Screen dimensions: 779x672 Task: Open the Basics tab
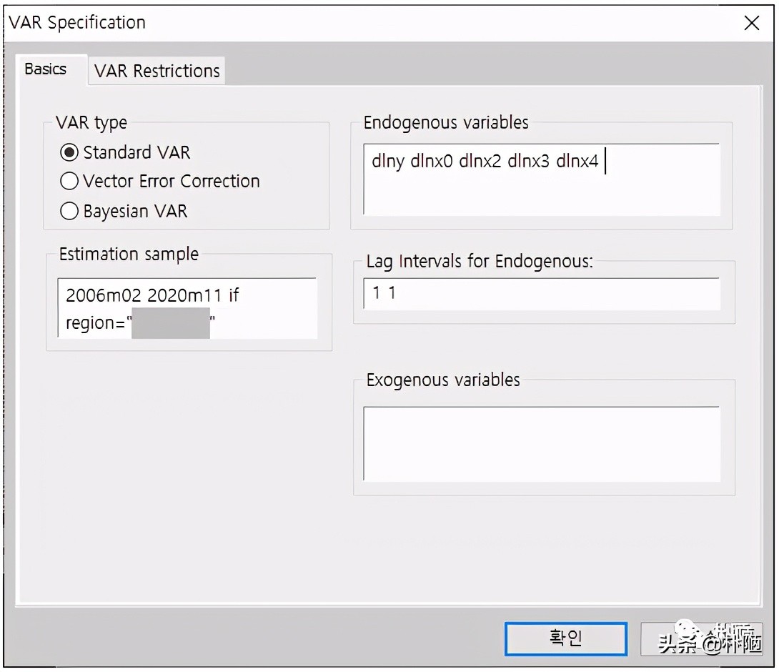(x=46, y=69)
